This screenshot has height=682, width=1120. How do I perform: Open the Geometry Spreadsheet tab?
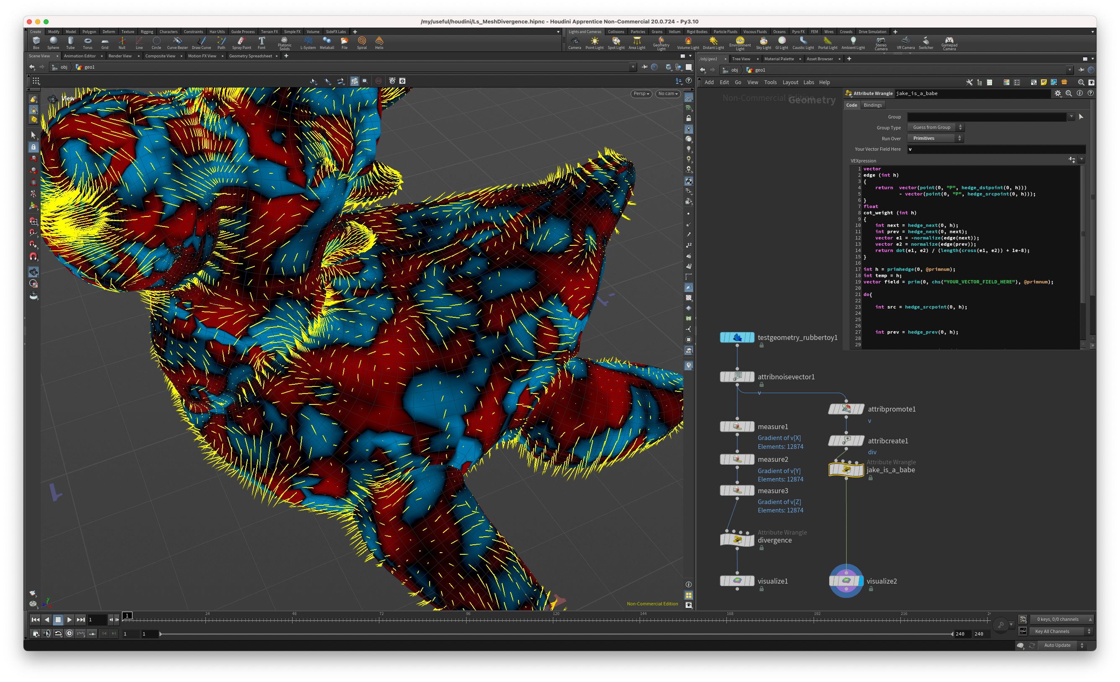pyautogui.click(x=250, y=56)
